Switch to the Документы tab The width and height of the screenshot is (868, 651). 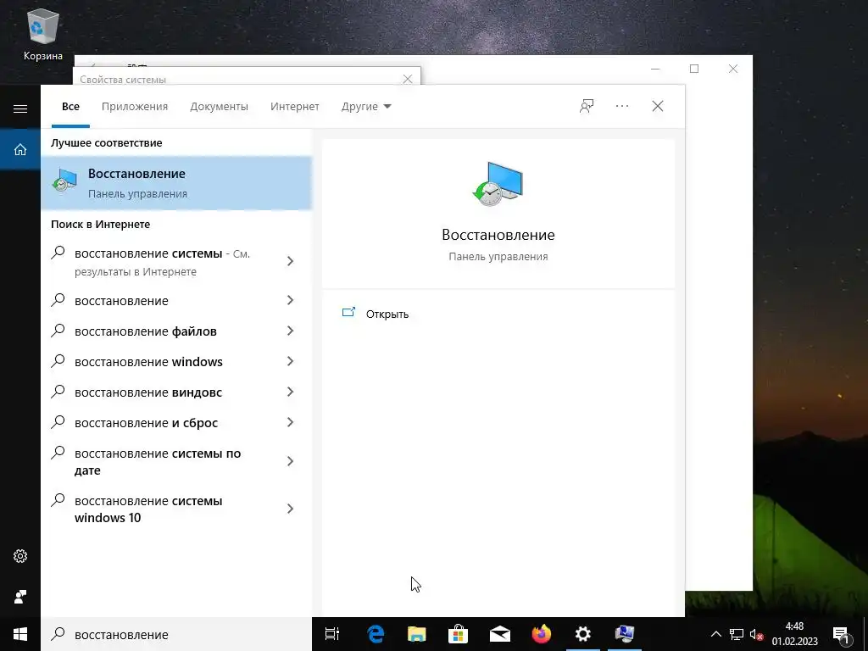(220, 106)
